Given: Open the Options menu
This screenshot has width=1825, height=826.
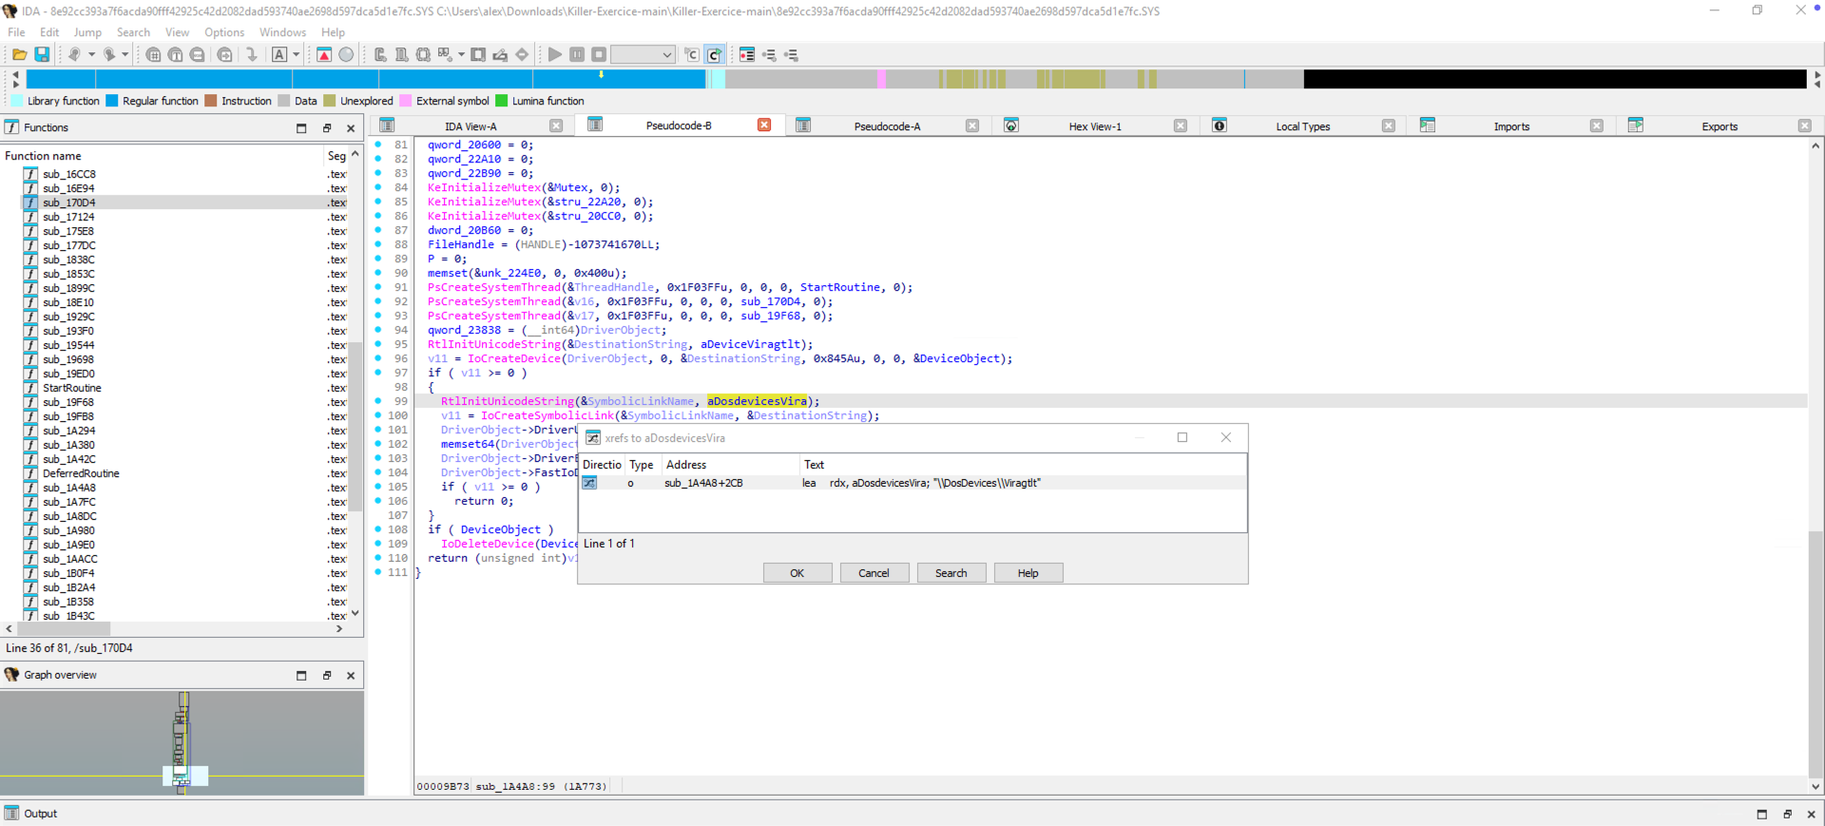Looking at the screenshot, I should 224,32.
